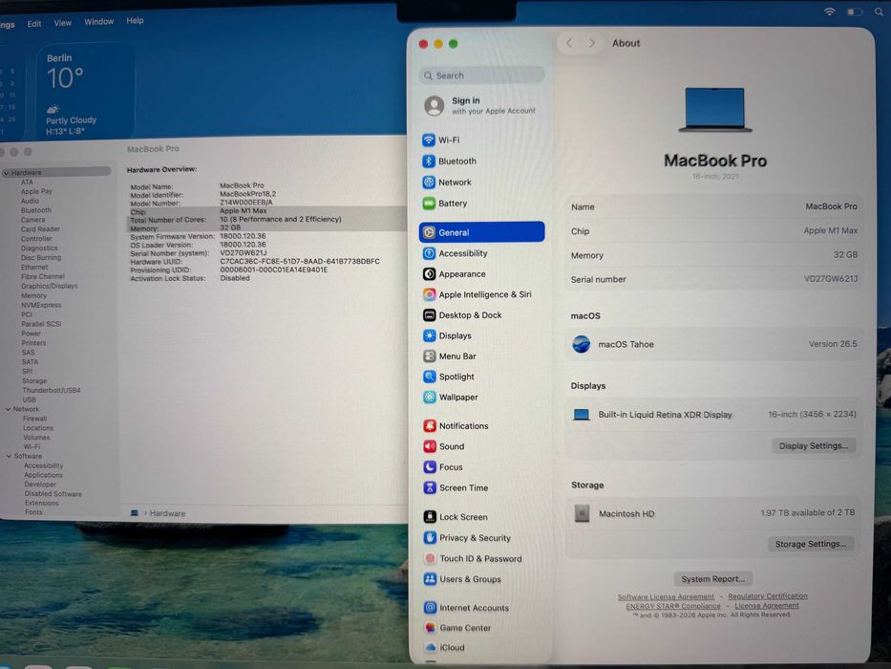Select Apple Pay in hardware list

tap(36, 192)
